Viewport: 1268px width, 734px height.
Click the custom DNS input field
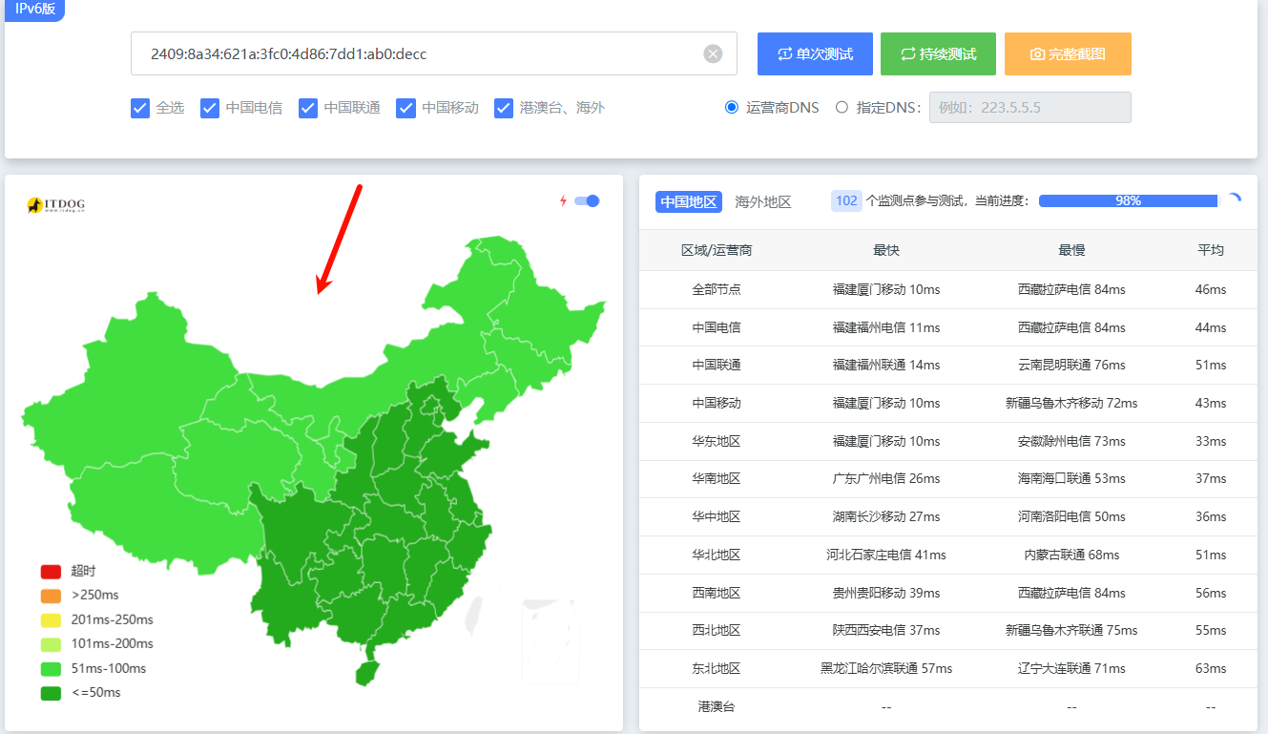click(x=1029, y=108)
